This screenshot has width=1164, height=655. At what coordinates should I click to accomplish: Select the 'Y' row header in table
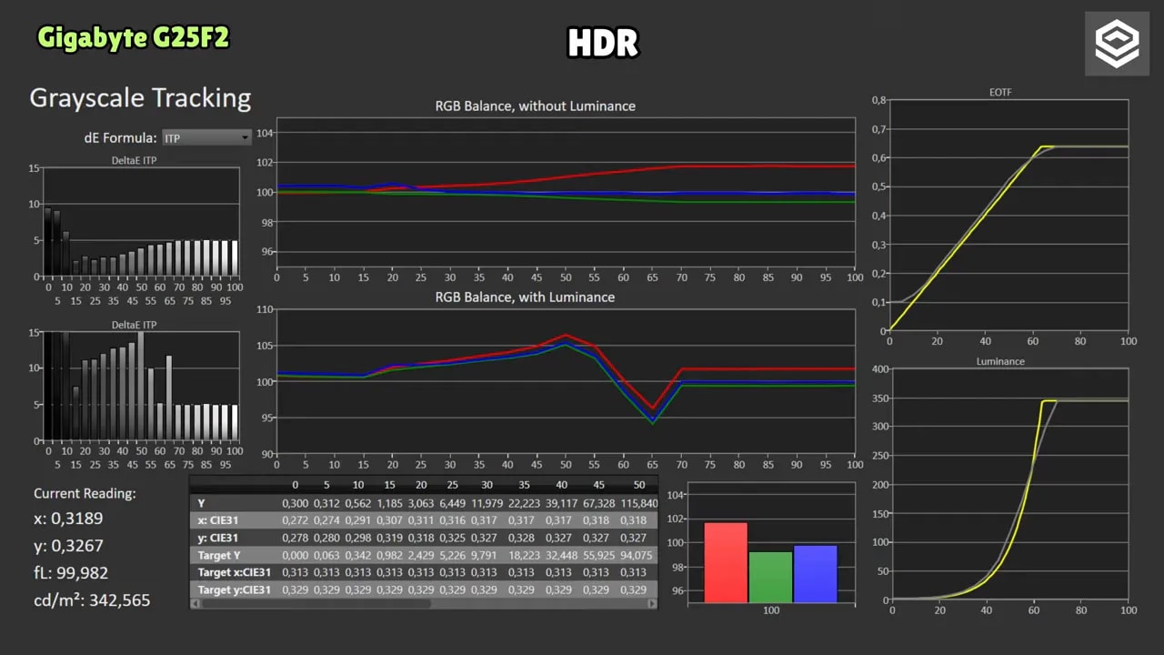point(201,503)
